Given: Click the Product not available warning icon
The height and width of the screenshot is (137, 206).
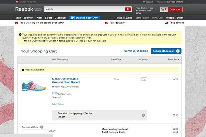Looking at the screenshot, I should point(23,70).
